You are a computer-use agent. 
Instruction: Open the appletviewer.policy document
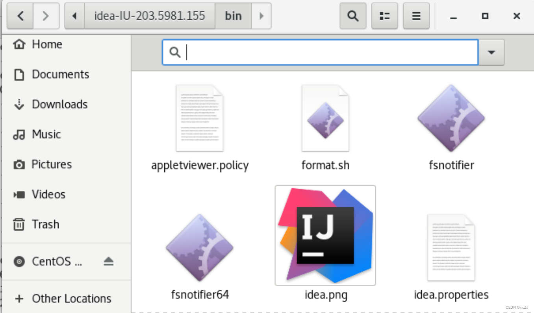200,118
